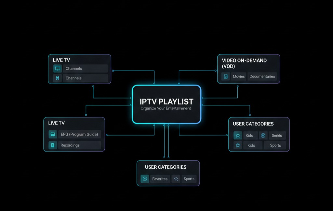
Task: Click the VIDEO ON-DEMAND (VOD) heading
Action: (244, 63)
